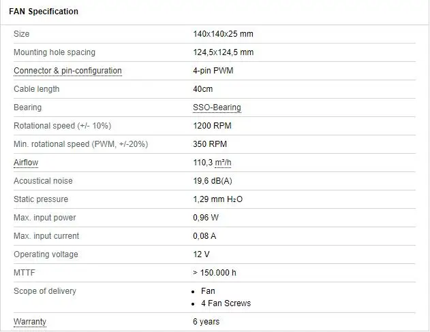Click the Max. input power label
430x332 pixels.
coord(45,218)
